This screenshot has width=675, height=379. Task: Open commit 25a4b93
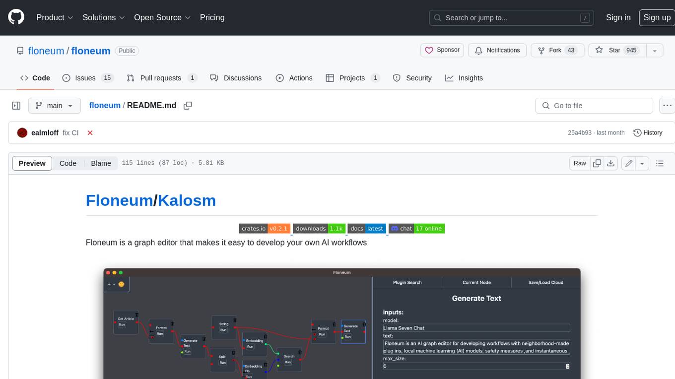pos(580,133)
